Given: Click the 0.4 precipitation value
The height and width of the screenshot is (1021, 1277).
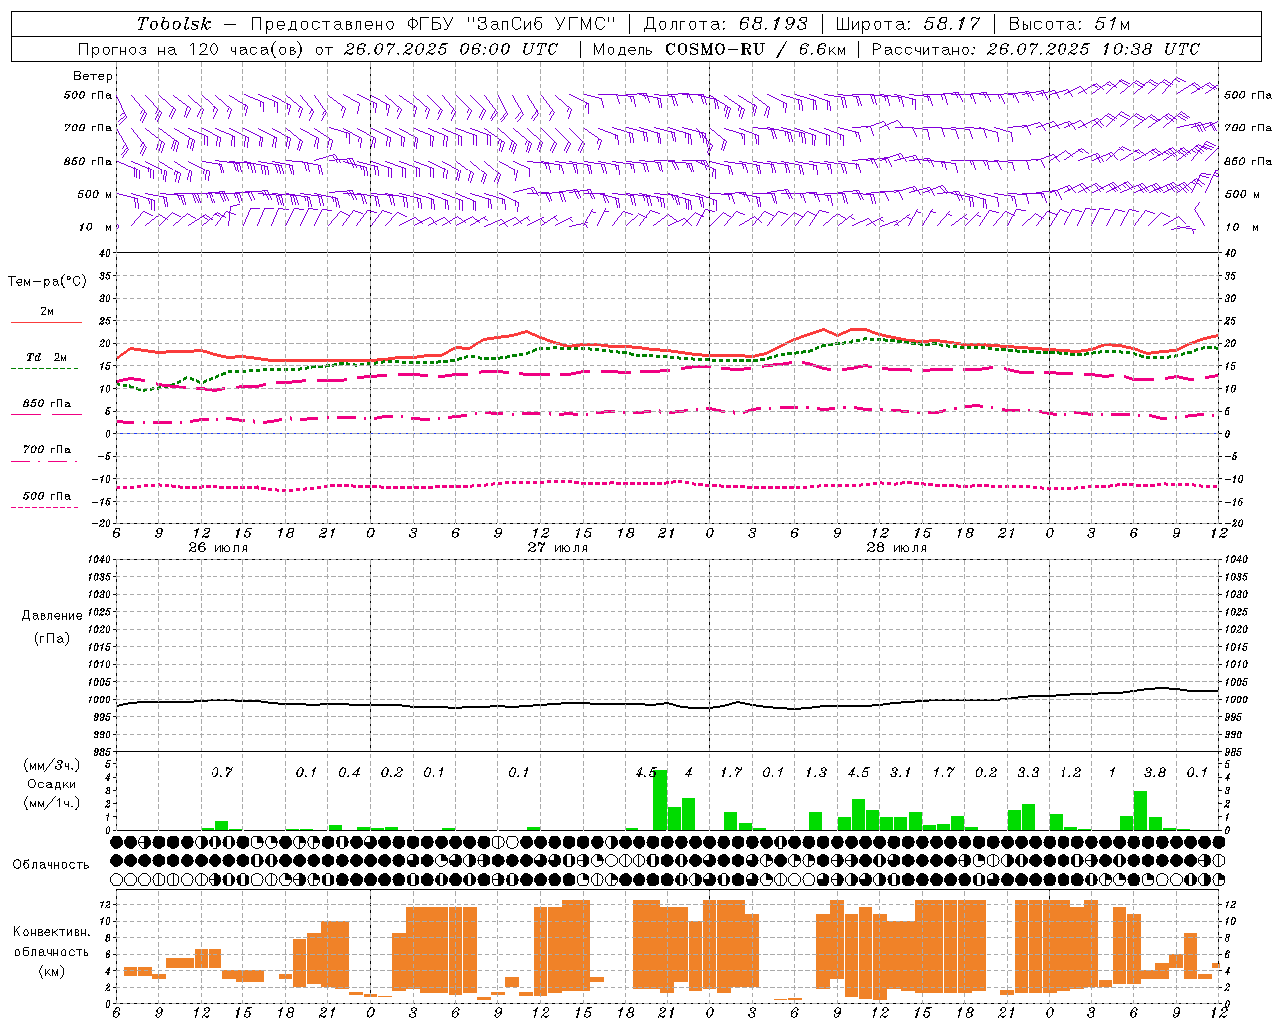Looking at the screenshot, I should coord(349,772).
